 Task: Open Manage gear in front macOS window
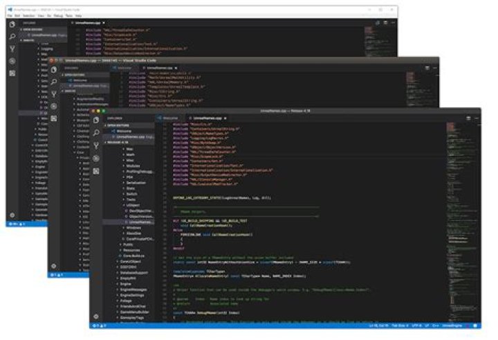(96, 316)
